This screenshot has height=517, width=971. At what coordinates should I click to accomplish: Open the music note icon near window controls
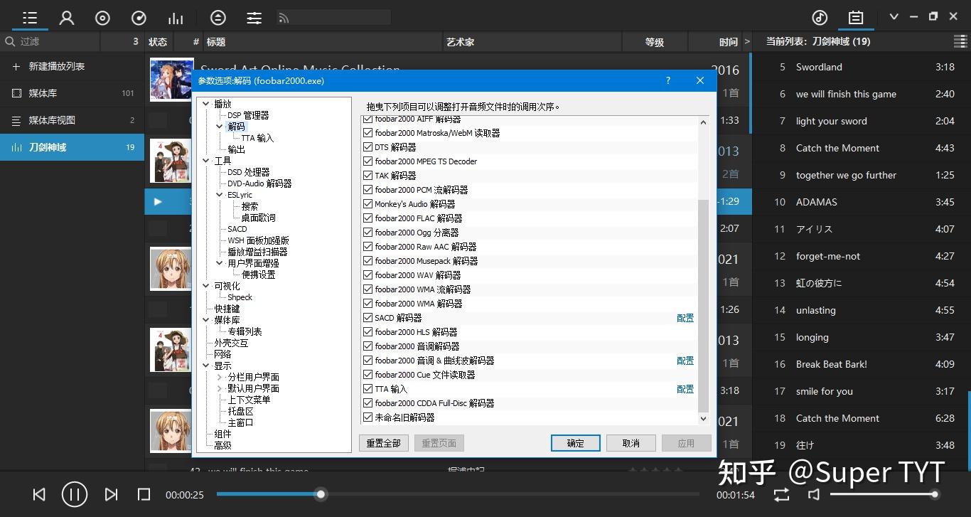click(x=819, y=16)
